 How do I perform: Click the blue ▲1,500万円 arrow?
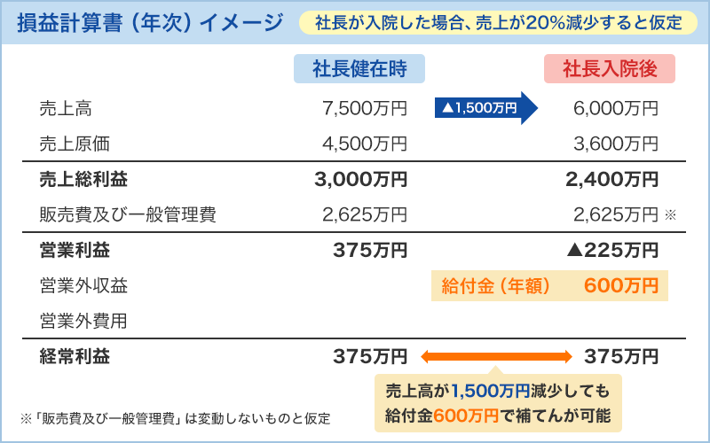click(486, 108)
